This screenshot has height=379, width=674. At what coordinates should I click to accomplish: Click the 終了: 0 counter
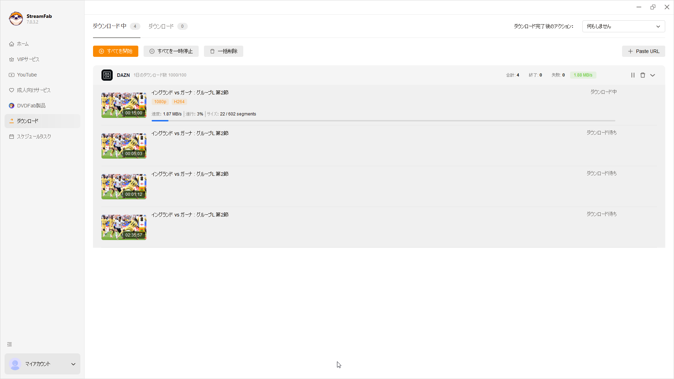coord(535,75)
